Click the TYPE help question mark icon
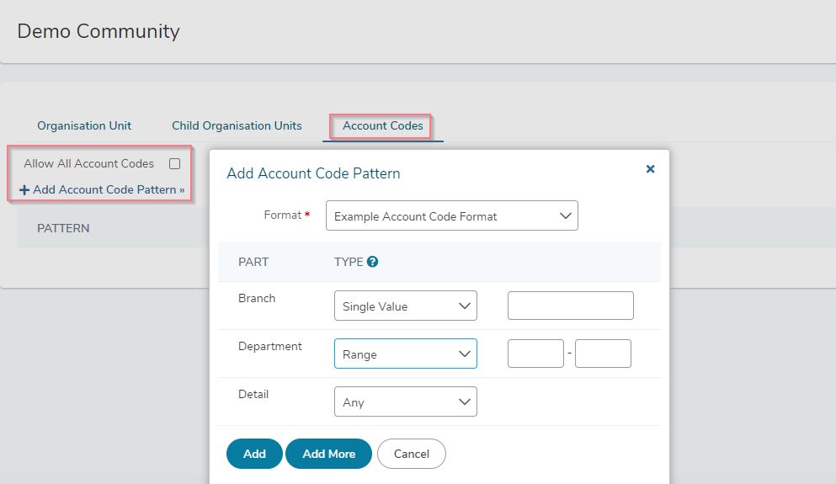Viewport: 836px width, 484px height. [x=373, y=262]
